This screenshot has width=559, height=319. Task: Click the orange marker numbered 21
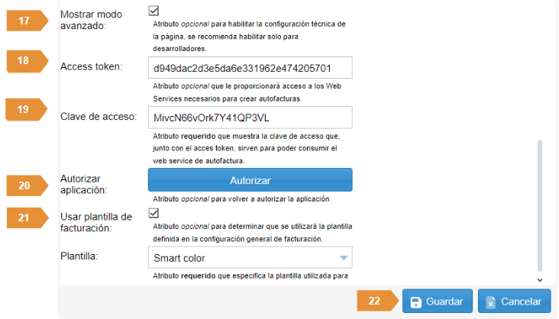(x=27, y=217)
